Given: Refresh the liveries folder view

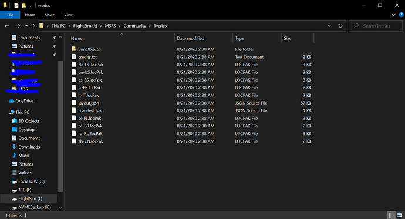Looking at the screenshot, I should pos(340,26).
